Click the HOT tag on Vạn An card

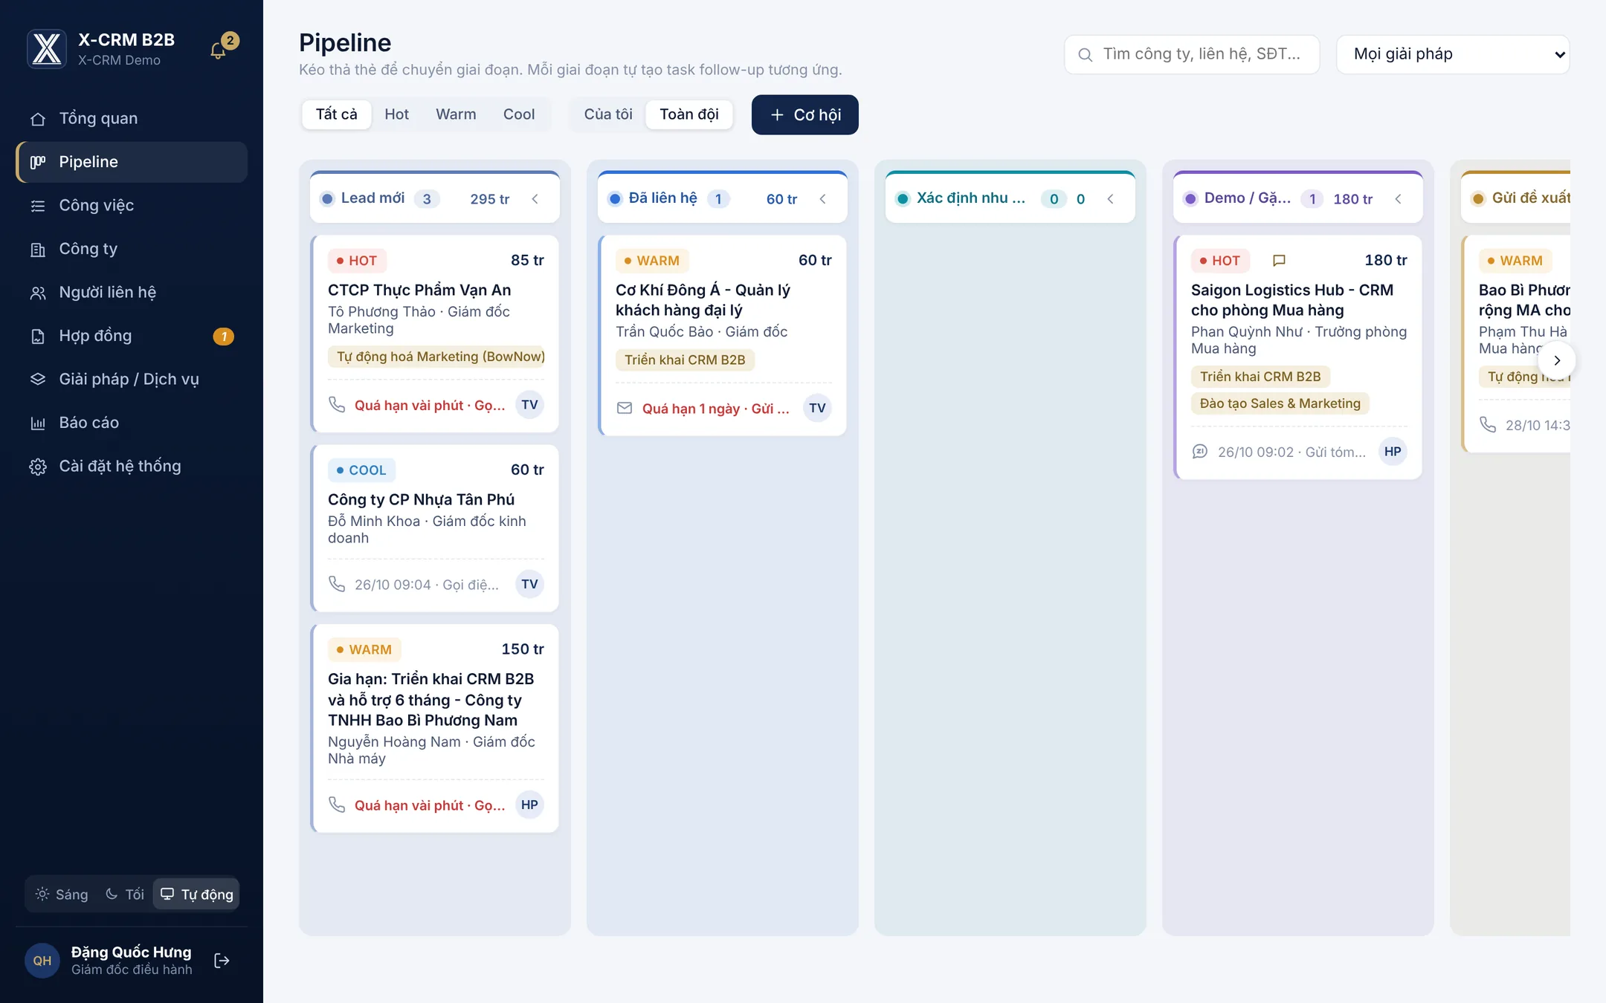tap(357, 261)
